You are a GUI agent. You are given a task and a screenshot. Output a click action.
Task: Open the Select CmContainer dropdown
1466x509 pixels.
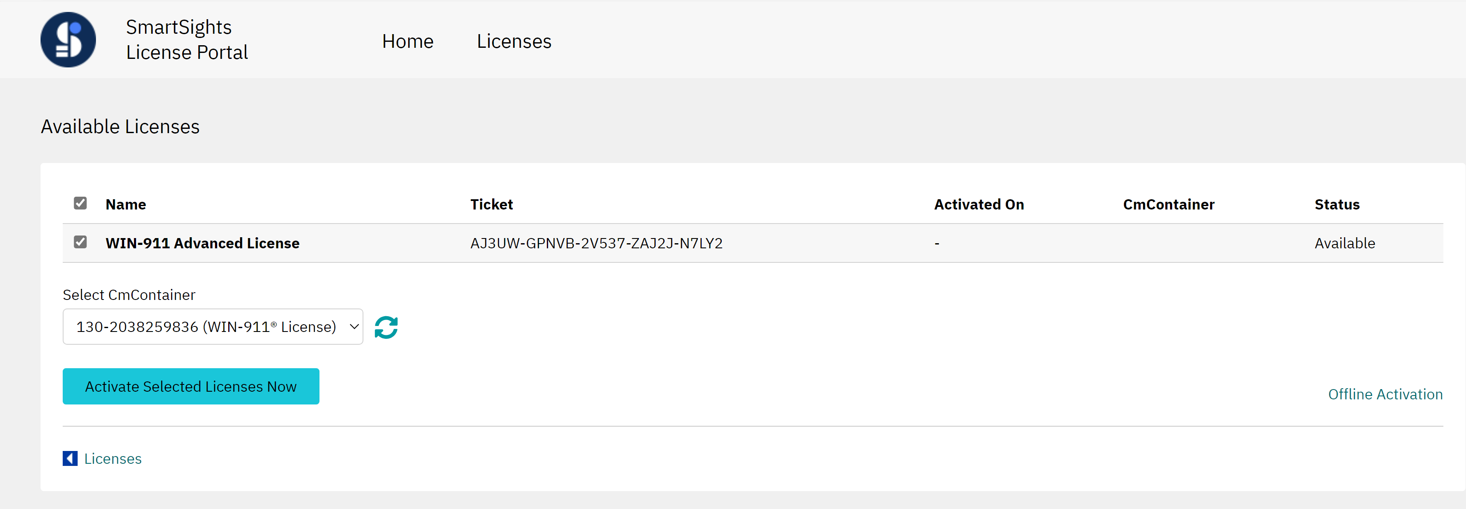coord(213,327)
